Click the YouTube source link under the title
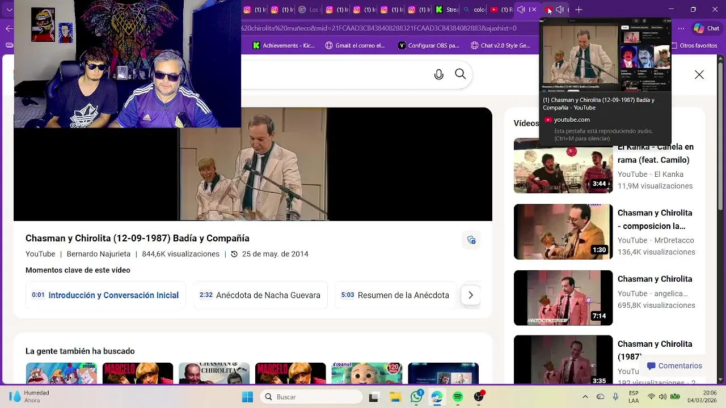This screenshot has height=408, width=726. (x=40, y=254)
